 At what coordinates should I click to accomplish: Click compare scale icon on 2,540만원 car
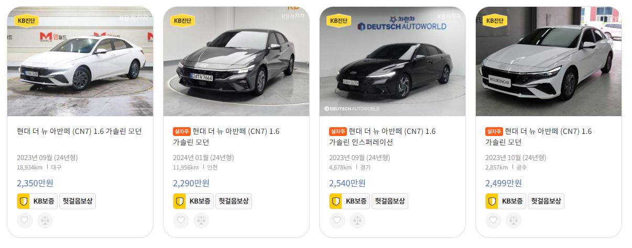(357, 220)
